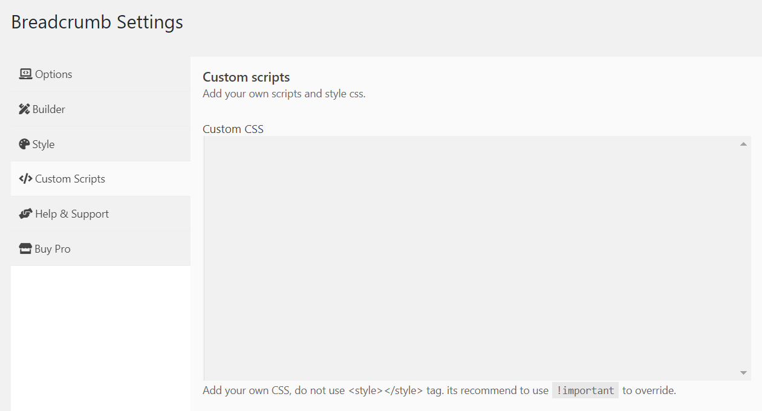This screenshot has height=411, width=762.
Task: Select the Custom Scripts tab label
Action: click(x=70, y=179)
